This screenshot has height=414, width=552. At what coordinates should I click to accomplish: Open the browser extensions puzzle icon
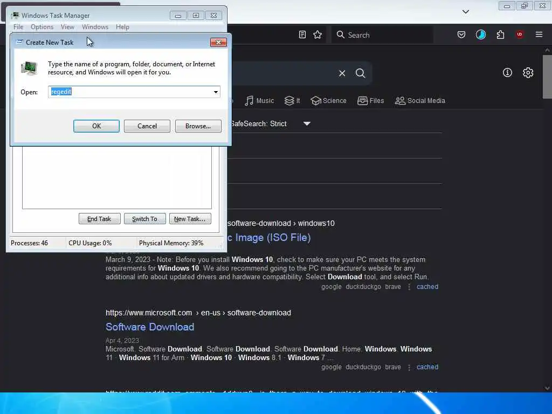500,34
